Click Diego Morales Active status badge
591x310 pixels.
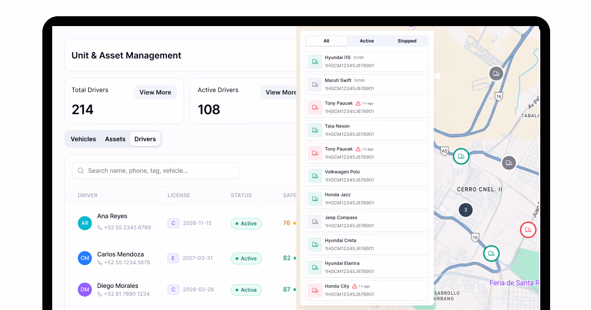click(246, 290)
